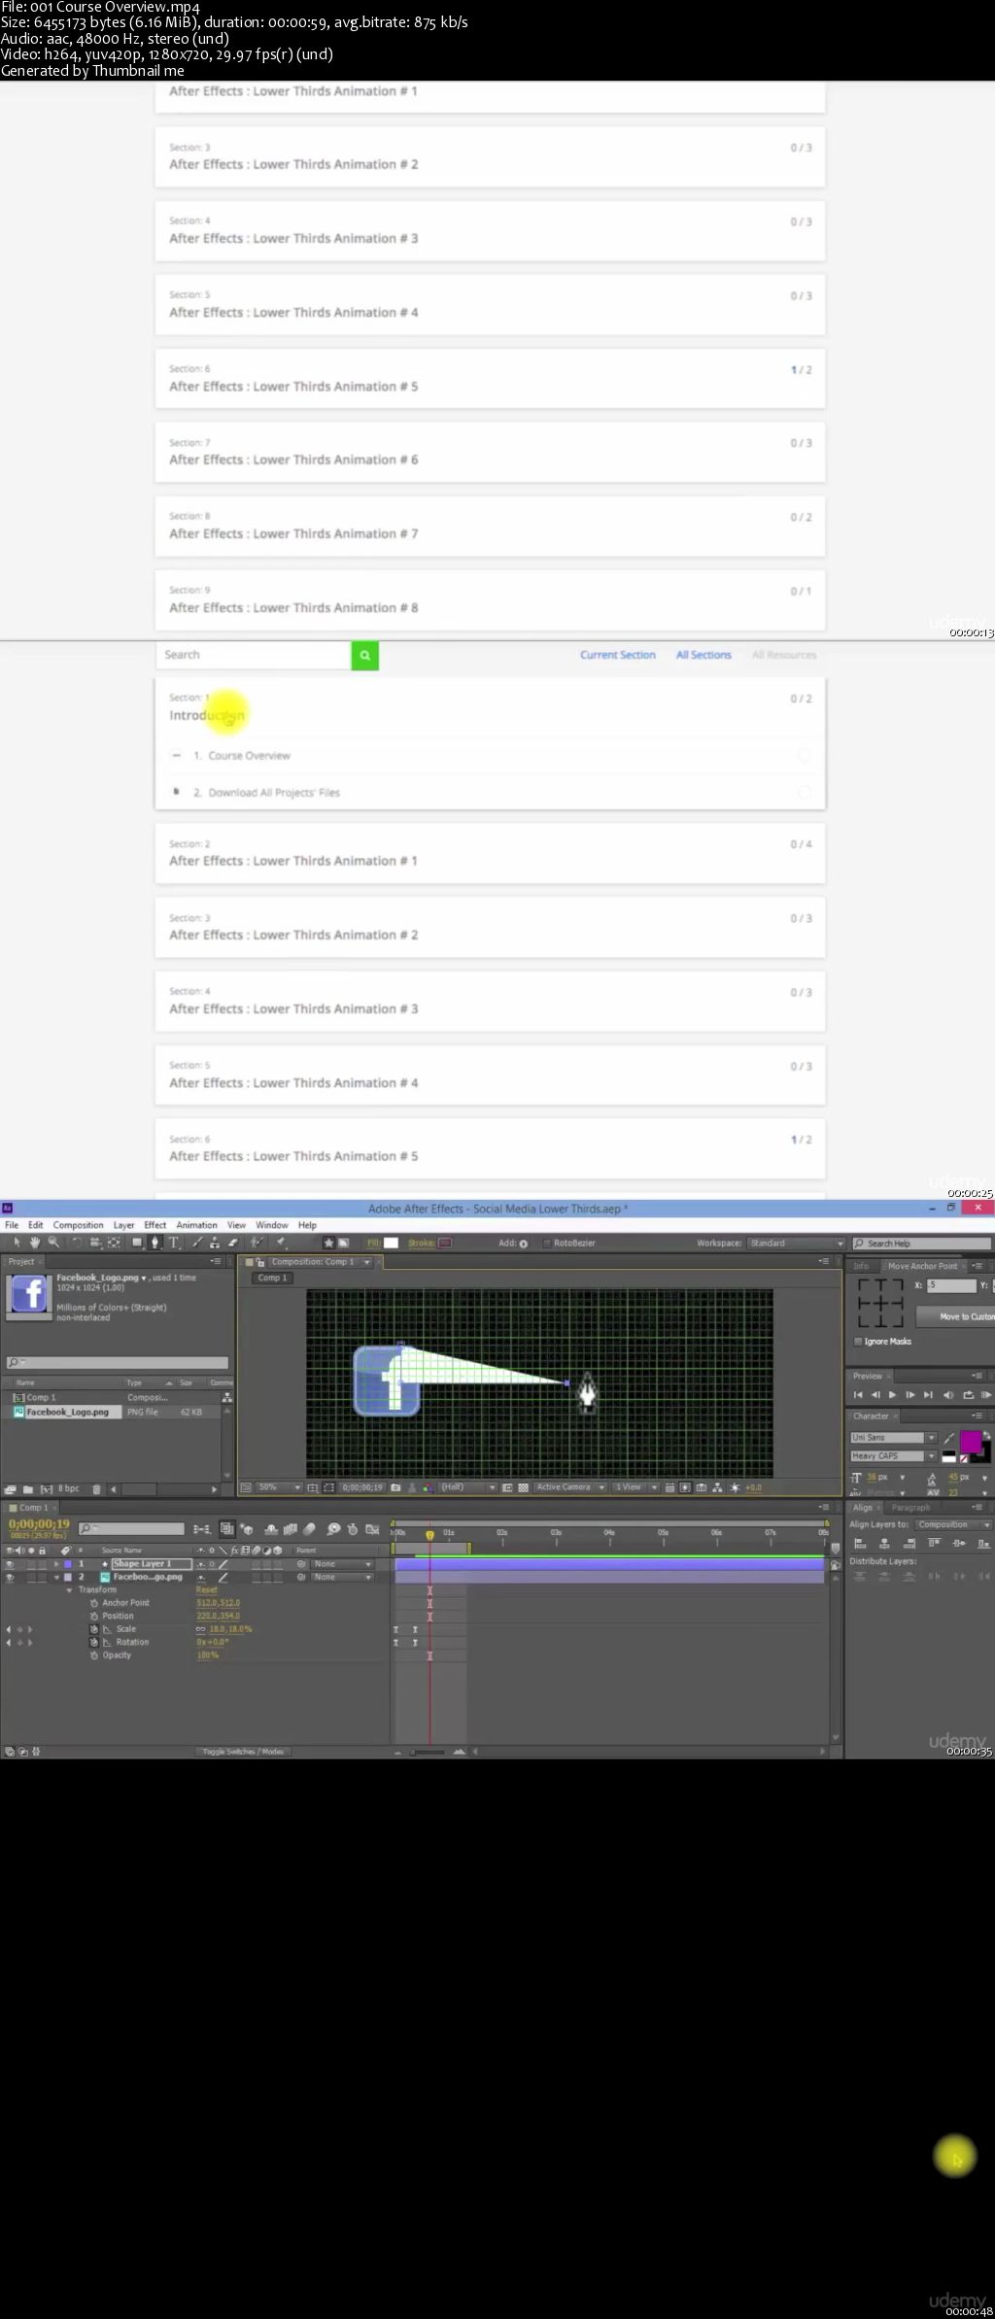The width and height of the screenshot is (995, 2319).
Task: Open the (Half) resolution dropdown
Action: tap(467, 1487)
